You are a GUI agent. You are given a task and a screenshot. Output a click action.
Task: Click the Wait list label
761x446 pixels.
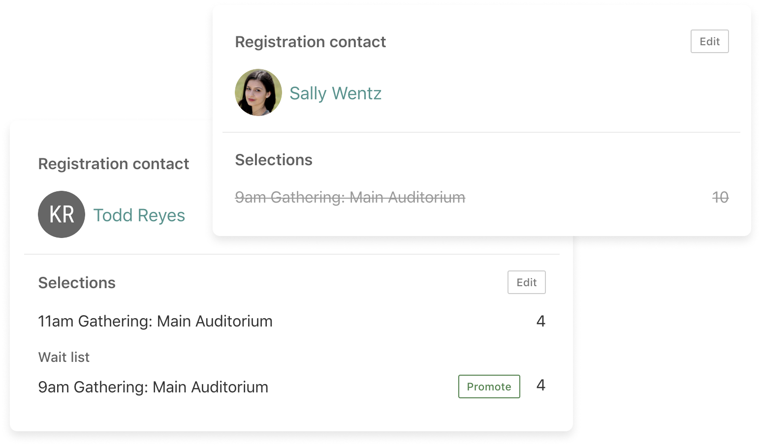(64, 357)
